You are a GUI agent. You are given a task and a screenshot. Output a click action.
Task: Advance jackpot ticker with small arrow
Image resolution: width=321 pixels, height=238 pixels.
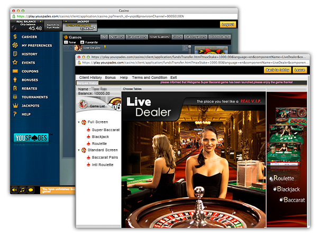pos(95,28)
